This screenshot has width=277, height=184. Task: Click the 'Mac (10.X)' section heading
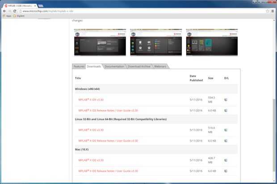click(x=82, y=150)
